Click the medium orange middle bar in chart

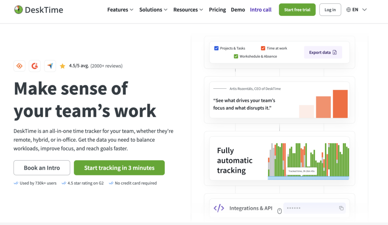pyautogui.click(x=323, y=107)
